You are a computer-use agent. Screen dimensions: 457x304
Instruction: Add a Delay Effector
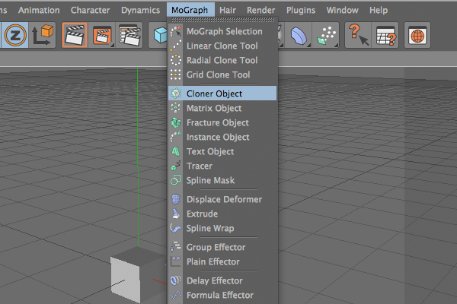[x=222, y=280]
